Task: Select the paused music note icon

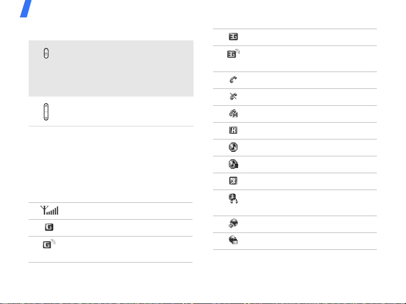Action: (233, 164)
